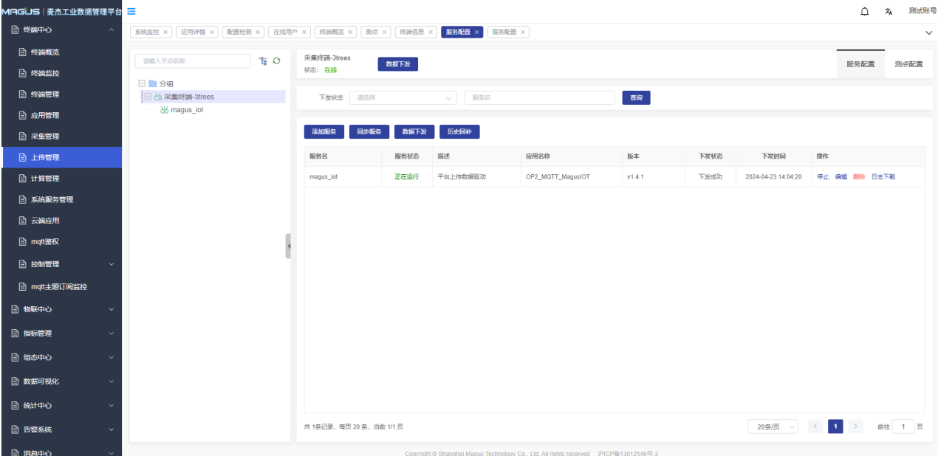Click the 服务名 search input field

[539, 97]
